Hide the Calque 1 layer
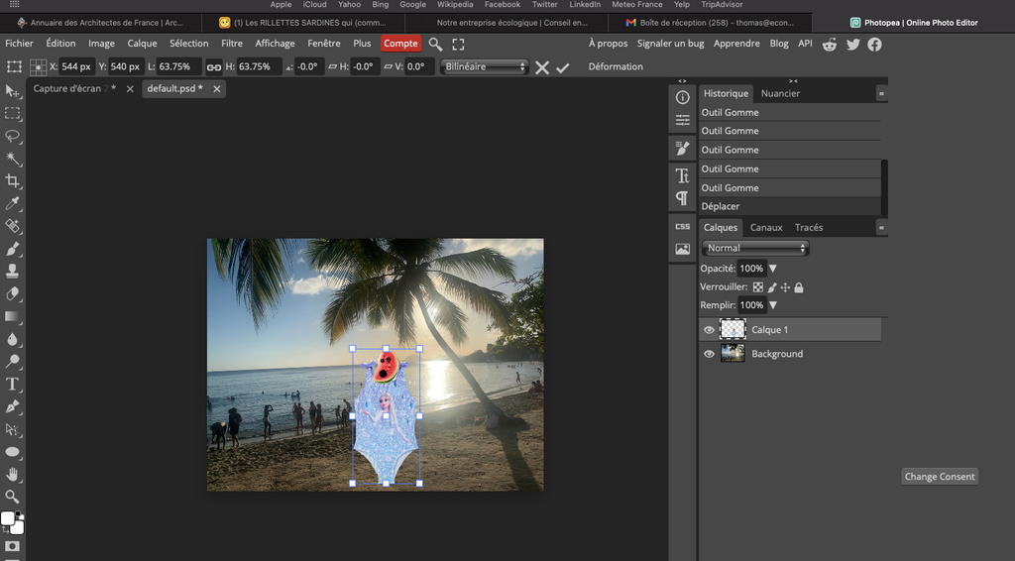This screenshot has width=1015, height=561. [x=709, y=330]
